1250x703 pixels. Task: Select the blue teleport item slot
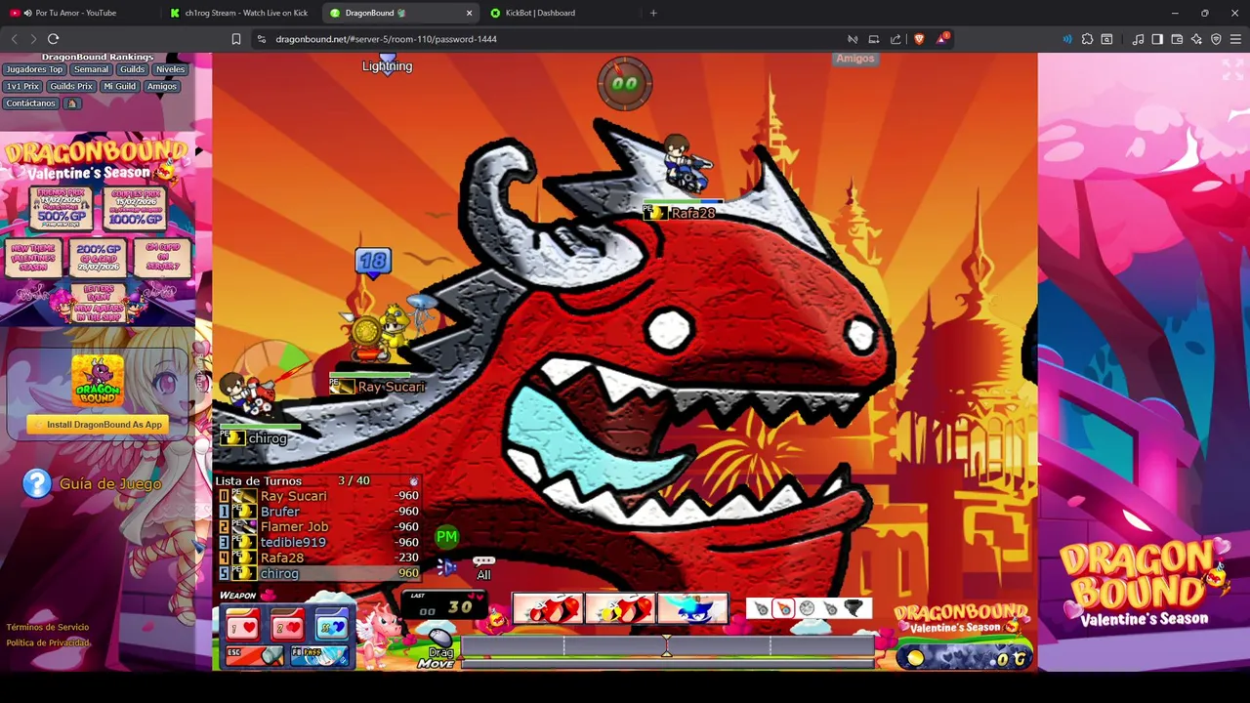coord(692,609)
